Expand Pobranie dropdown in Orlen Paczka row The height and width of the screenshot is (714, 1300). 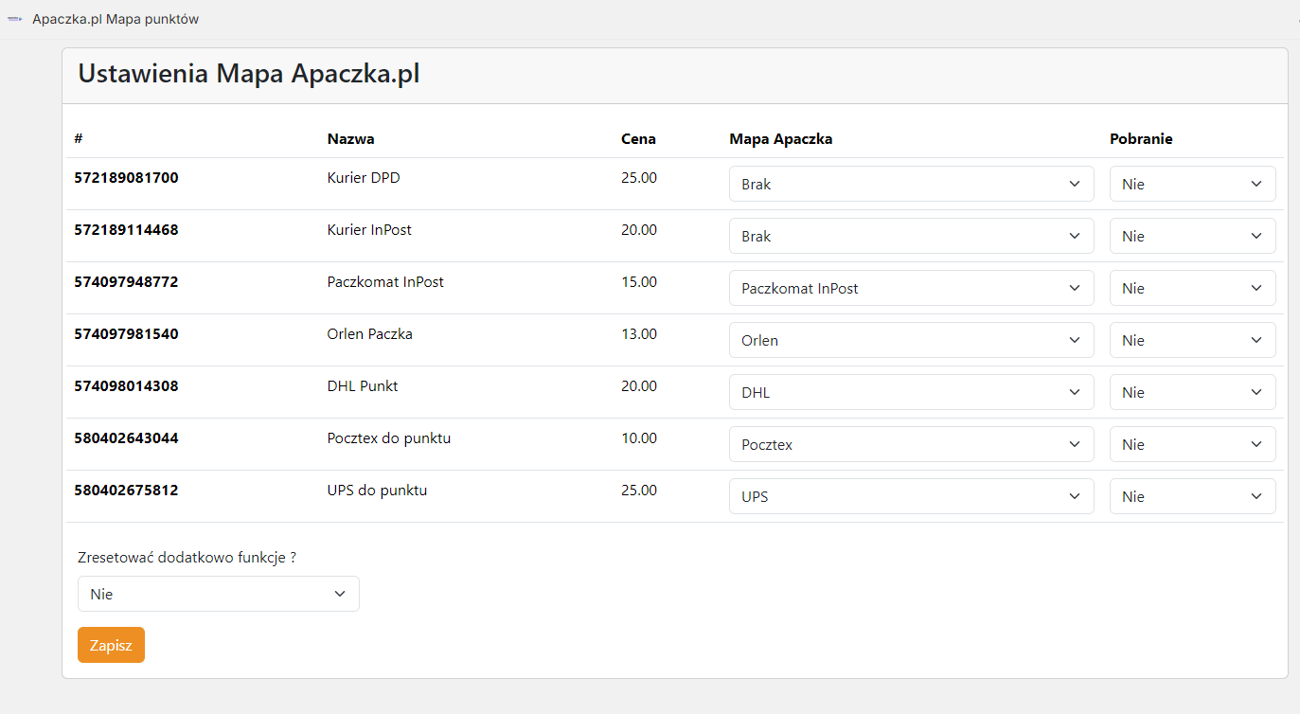tap(1192, 340)
